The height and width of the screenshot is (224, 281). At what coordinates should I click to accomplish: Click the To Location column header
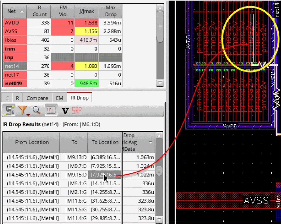(105, 142)
